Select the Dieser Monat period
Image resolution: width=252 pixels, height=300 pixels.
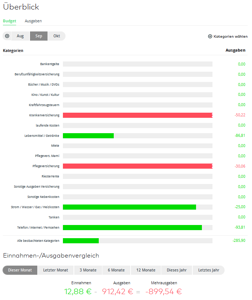pyautogui.click(x=20, y=270)
